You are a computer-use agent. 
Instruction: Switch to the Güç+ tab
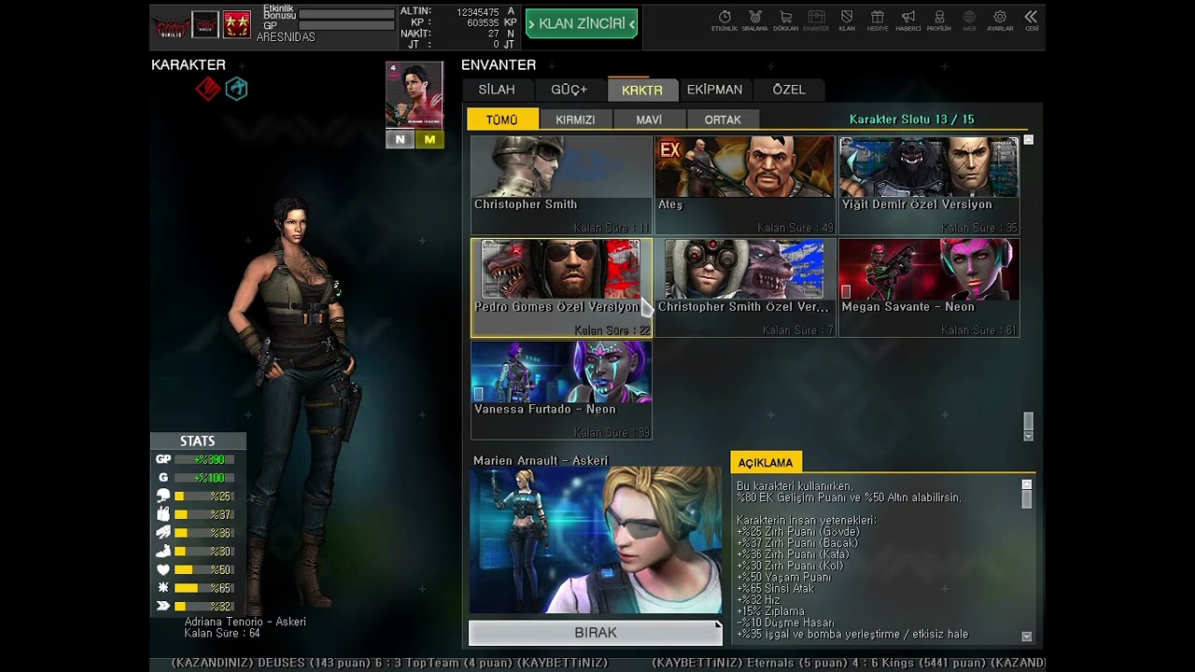[x=569, y=90]
